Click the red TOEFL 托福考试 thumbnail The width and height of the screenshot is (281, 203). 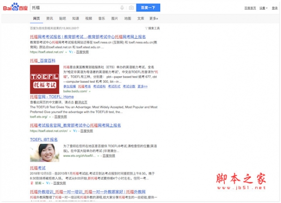tap(44, 80)
